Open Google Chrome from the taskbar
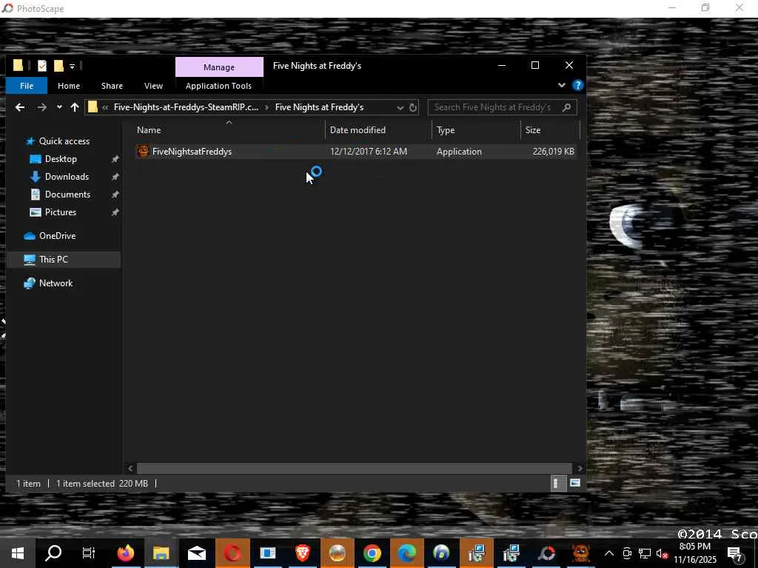Viewport: 758px width, 568px height. 372,553
